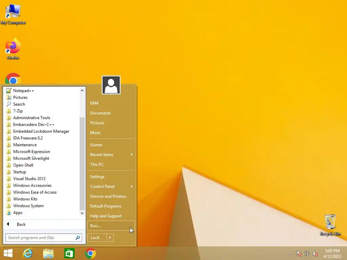Open the VM4 user folder
Viewport: 347px width, 260px height.
(x=111, y=103)
